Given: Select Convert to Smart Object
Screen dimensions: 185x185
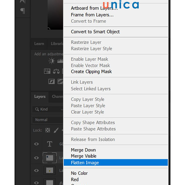Looking at the screenshot, I should (x=95, y=32).
